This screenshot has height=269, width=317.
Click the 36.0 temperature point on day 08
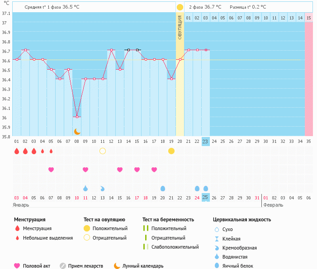pos(77,117)
